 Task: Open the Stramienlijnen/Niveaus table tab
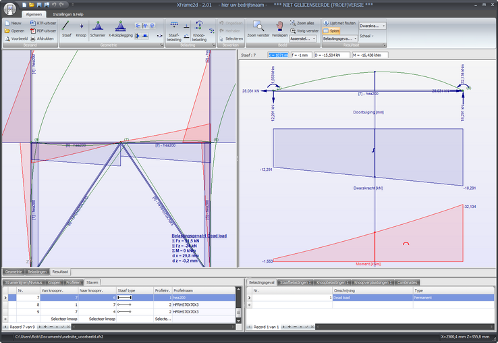24,282
